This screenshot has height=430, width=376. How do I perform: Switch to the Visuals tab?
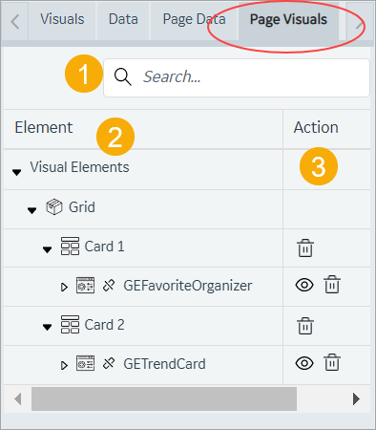point(62,19)
